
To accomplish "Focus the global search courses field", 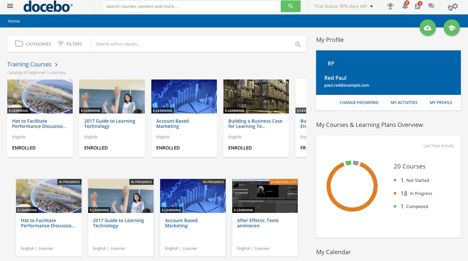I will point(192,6).
